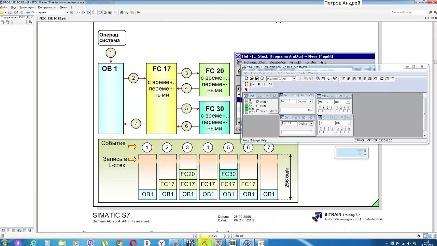
Task: Click the Opera taskbar icon
Action: (133, 243)
